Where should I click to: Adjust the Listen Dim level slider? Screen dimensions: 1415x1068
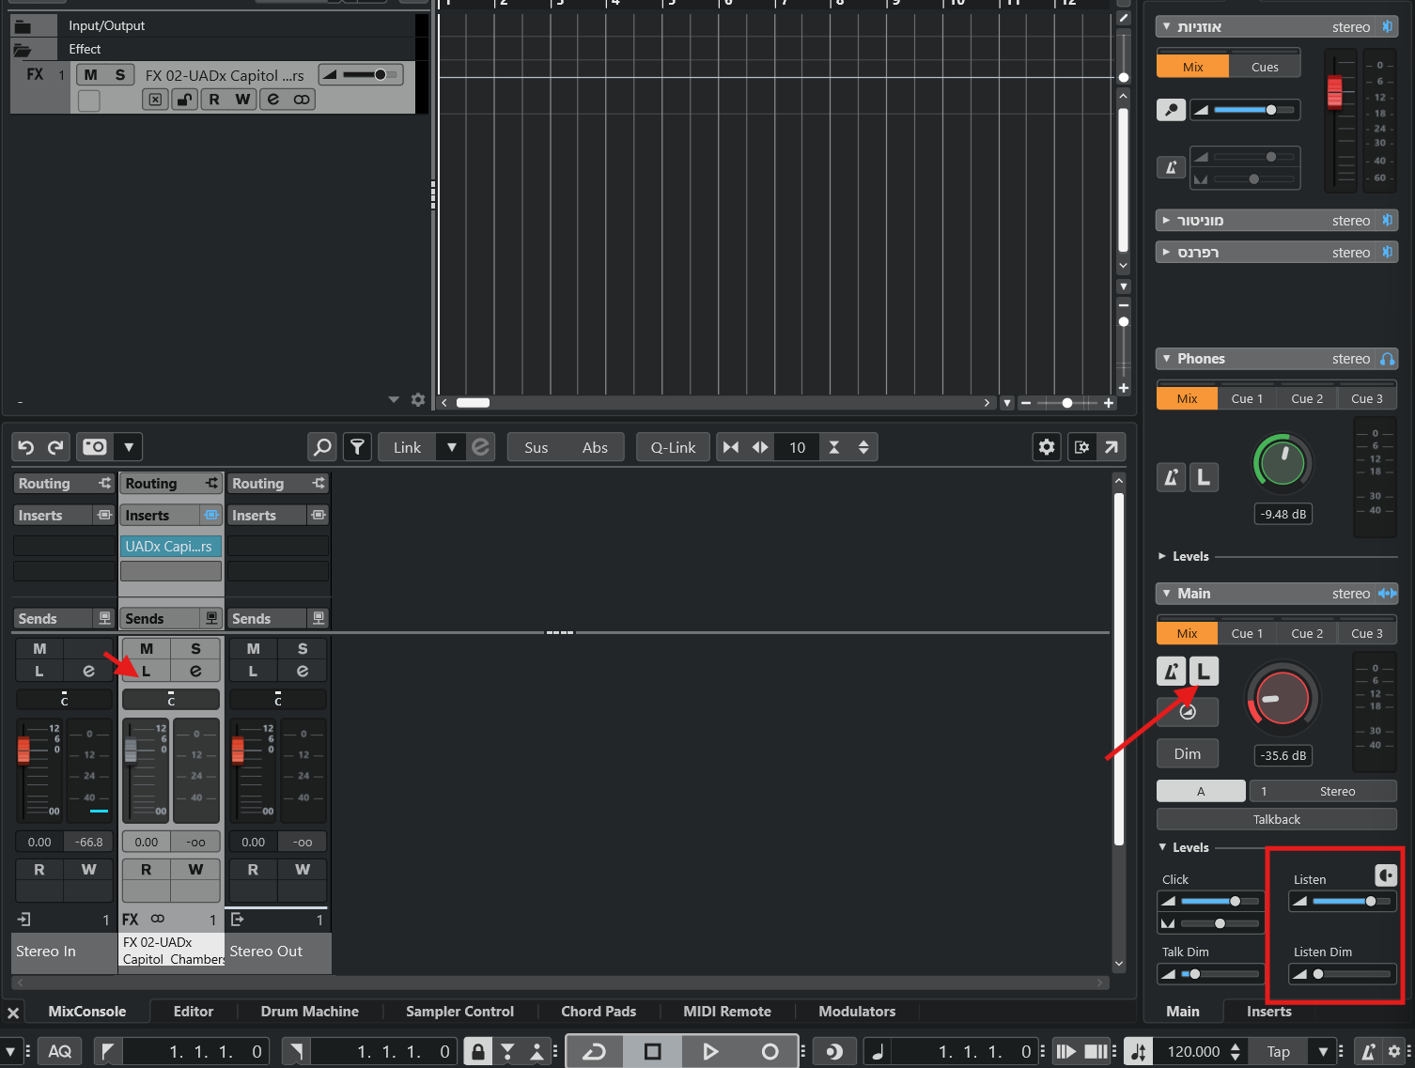pos(1344,974)
